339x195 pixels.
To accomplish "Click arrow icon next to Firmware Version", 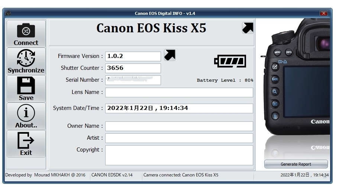I will click(x=170, y=55).
